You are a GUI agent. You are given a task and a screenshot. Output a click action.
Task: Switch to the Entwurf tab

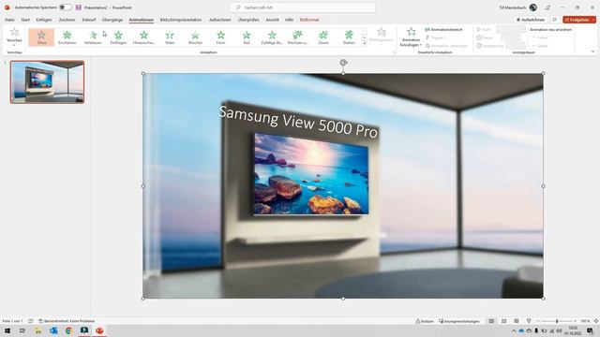point(88,20)
